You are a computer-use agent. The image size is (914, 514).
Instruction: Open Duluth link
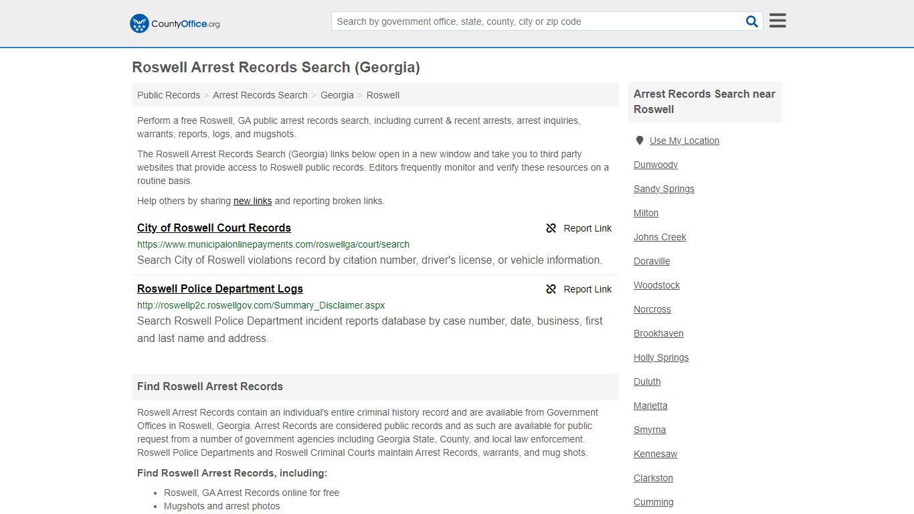point(647,381)
